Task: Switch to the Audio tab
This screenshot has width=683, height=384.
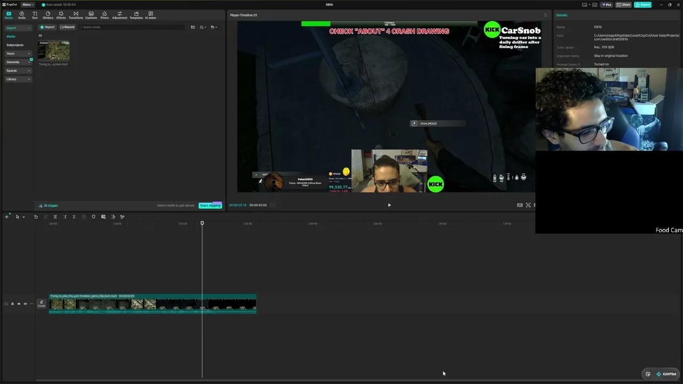Action: tap(22, 15)
